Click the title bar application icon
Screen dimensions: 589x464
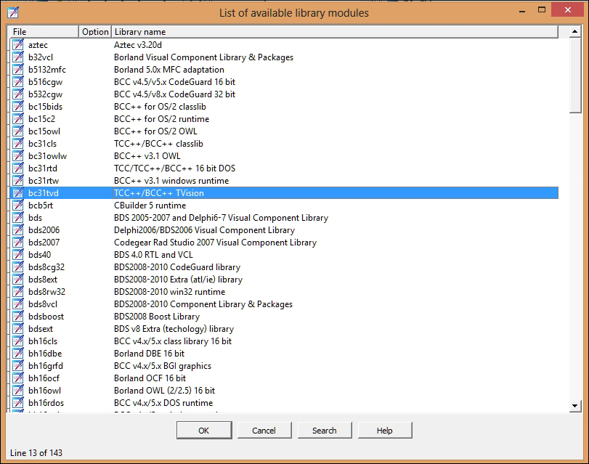click(13, 12)
